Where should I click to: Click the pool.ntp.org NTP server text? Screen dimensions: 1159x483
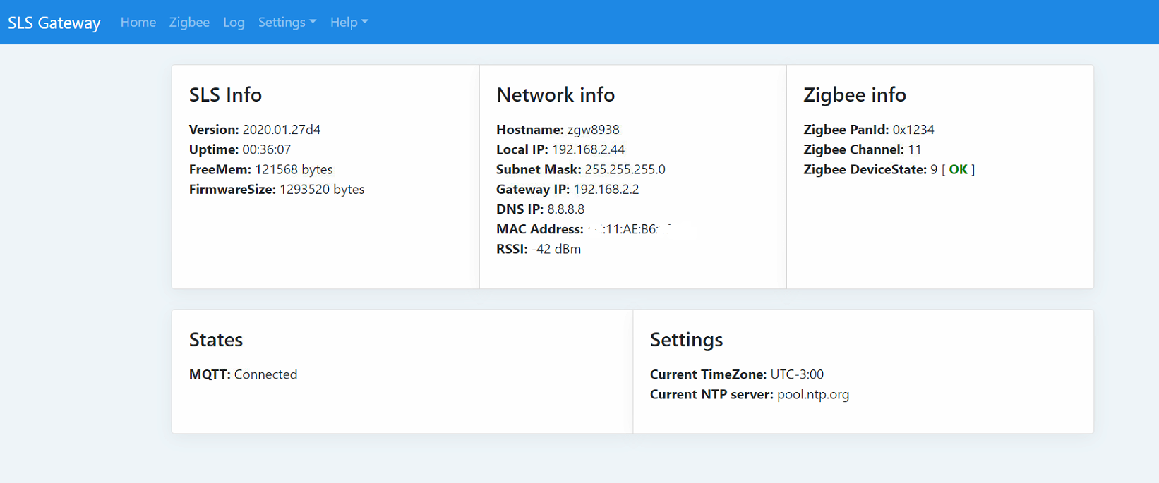812,395
